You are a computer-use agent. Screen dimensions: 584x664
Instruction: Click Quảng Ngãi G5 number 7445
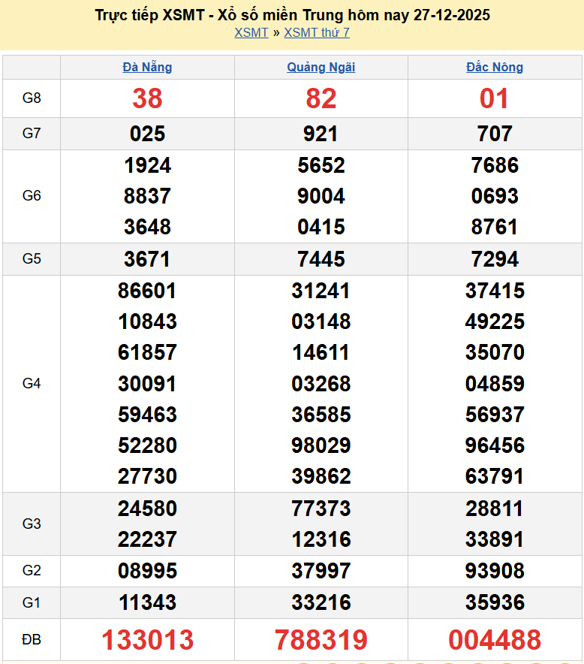point(321,259)
